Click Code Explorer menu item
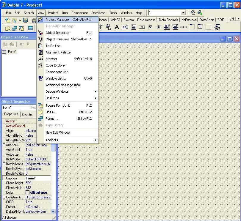This screenshot has width=241, height=221. 68,65
